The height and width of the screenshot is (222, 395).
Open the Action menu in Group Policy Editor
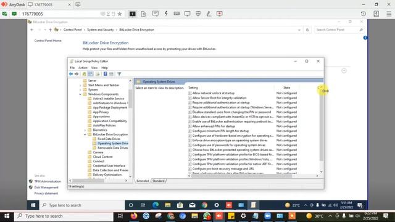[x=83, y=68]
